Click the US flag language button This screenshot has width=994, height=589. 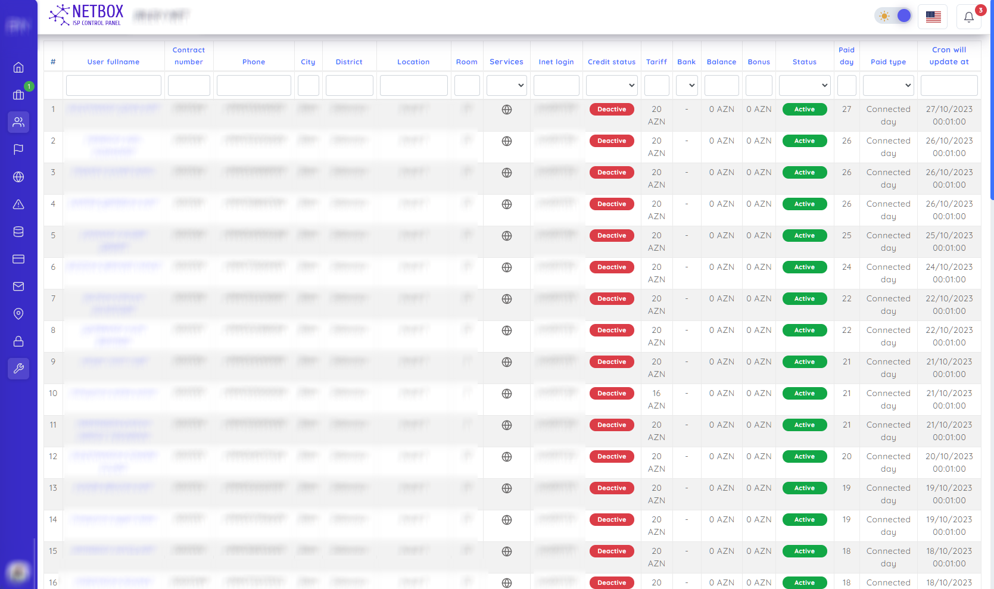click(933, 17)
